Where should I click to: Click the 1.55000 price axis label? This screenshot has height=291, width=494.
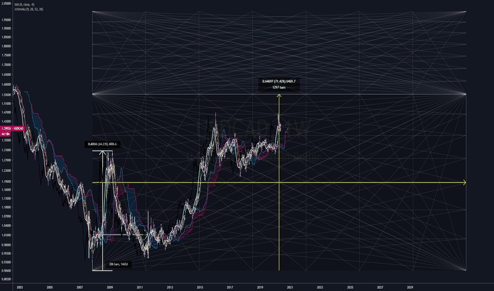point(6,95)
